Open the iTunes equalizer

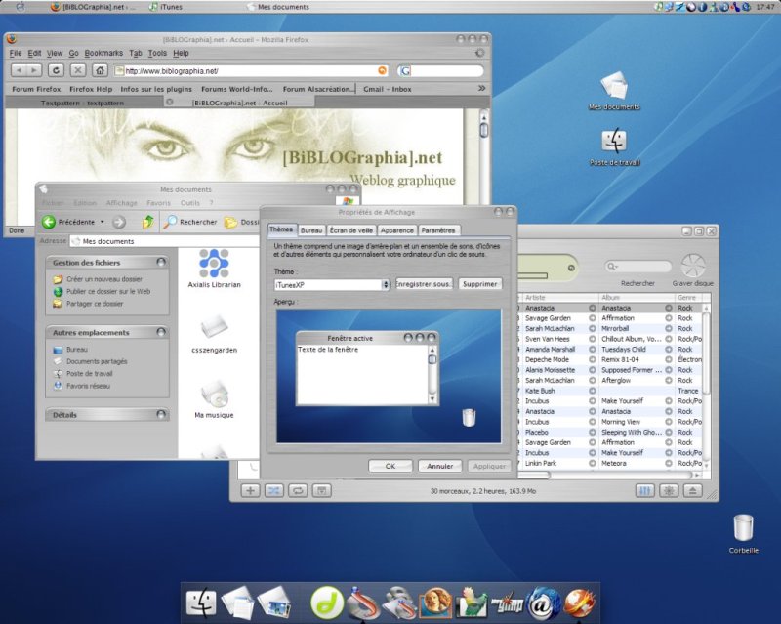[644, 491]
